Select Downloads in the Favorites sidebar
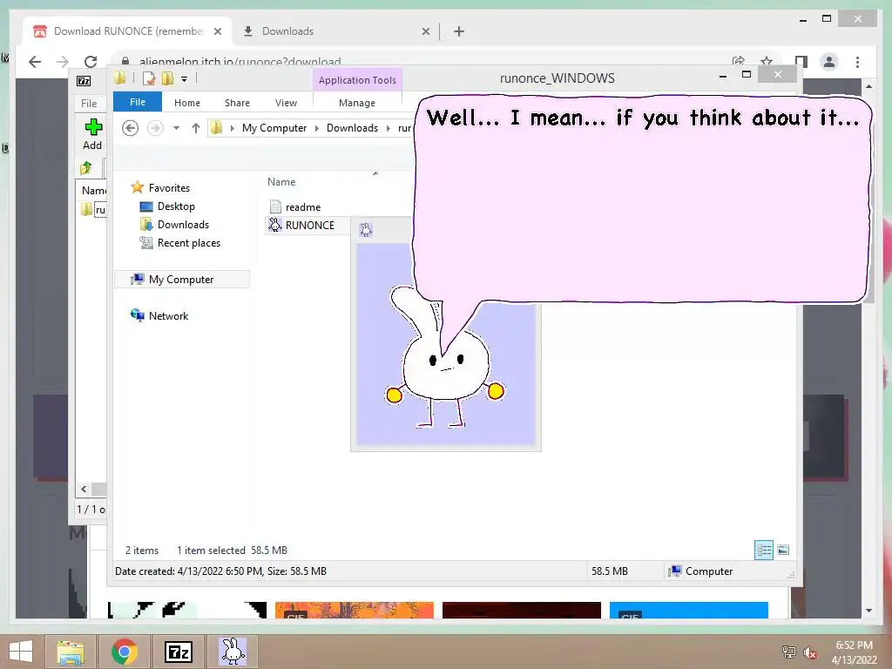Screen dimensions: 892x669 point(183,225)
